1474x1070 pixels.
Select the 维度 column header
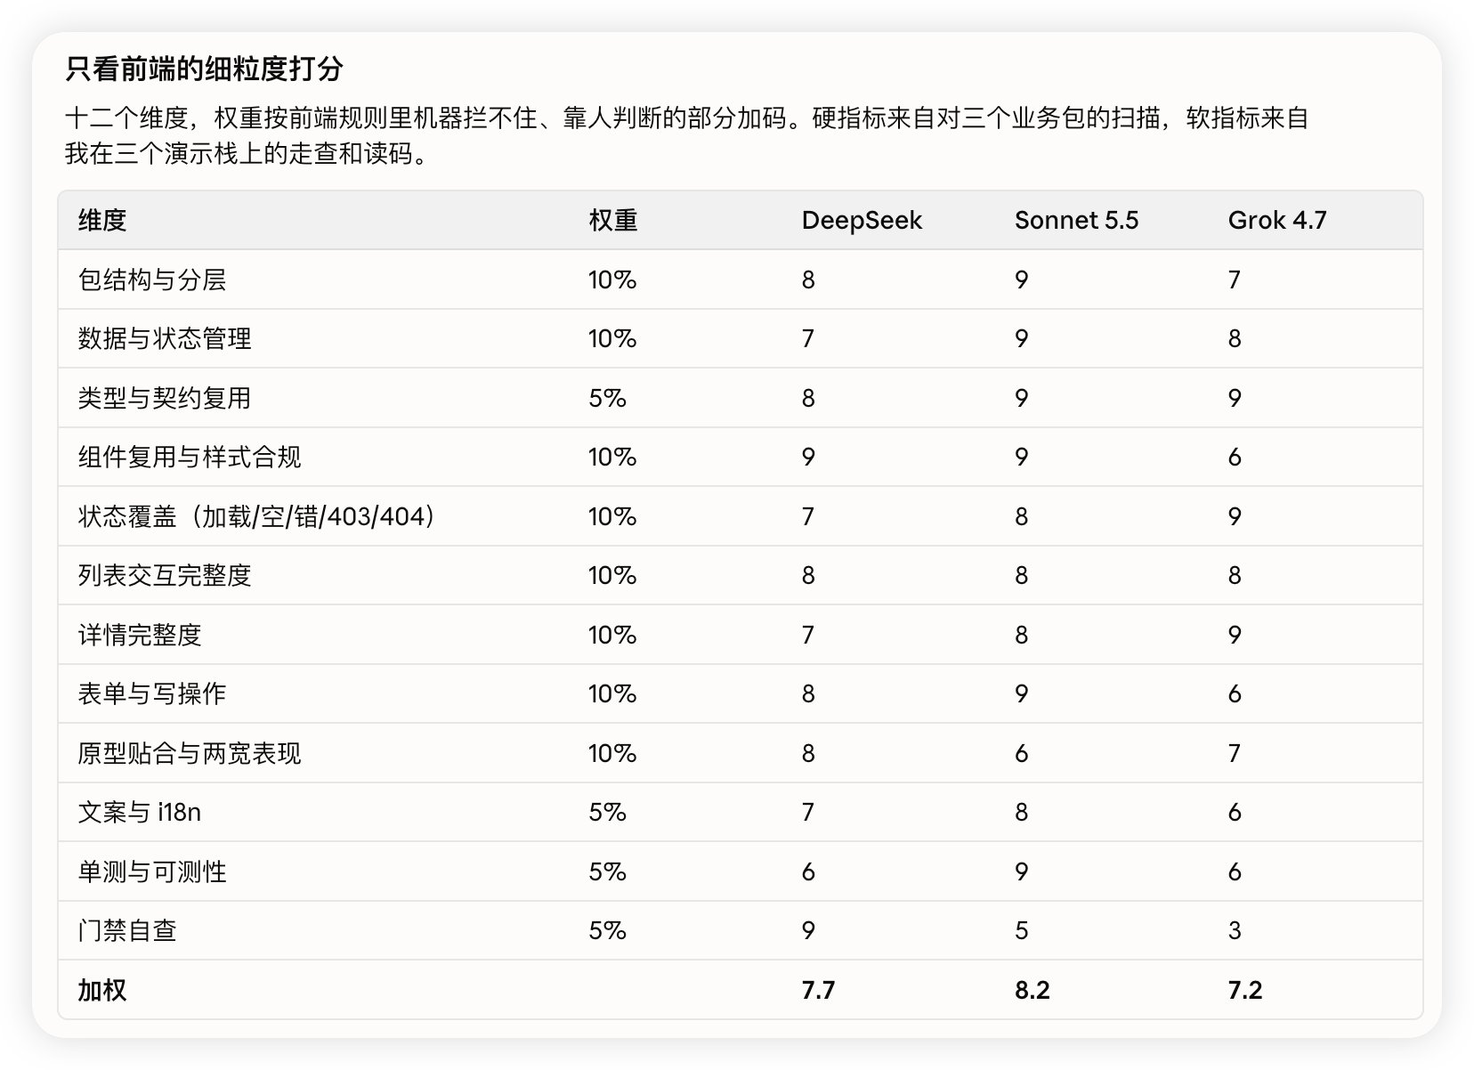point(102,220)
